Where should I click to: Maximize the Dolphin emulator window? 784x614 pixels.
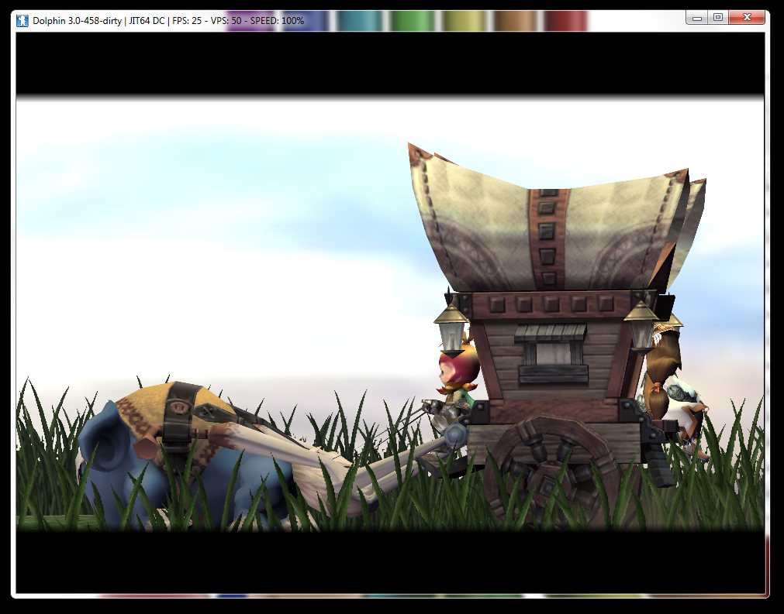coord(717,17)
